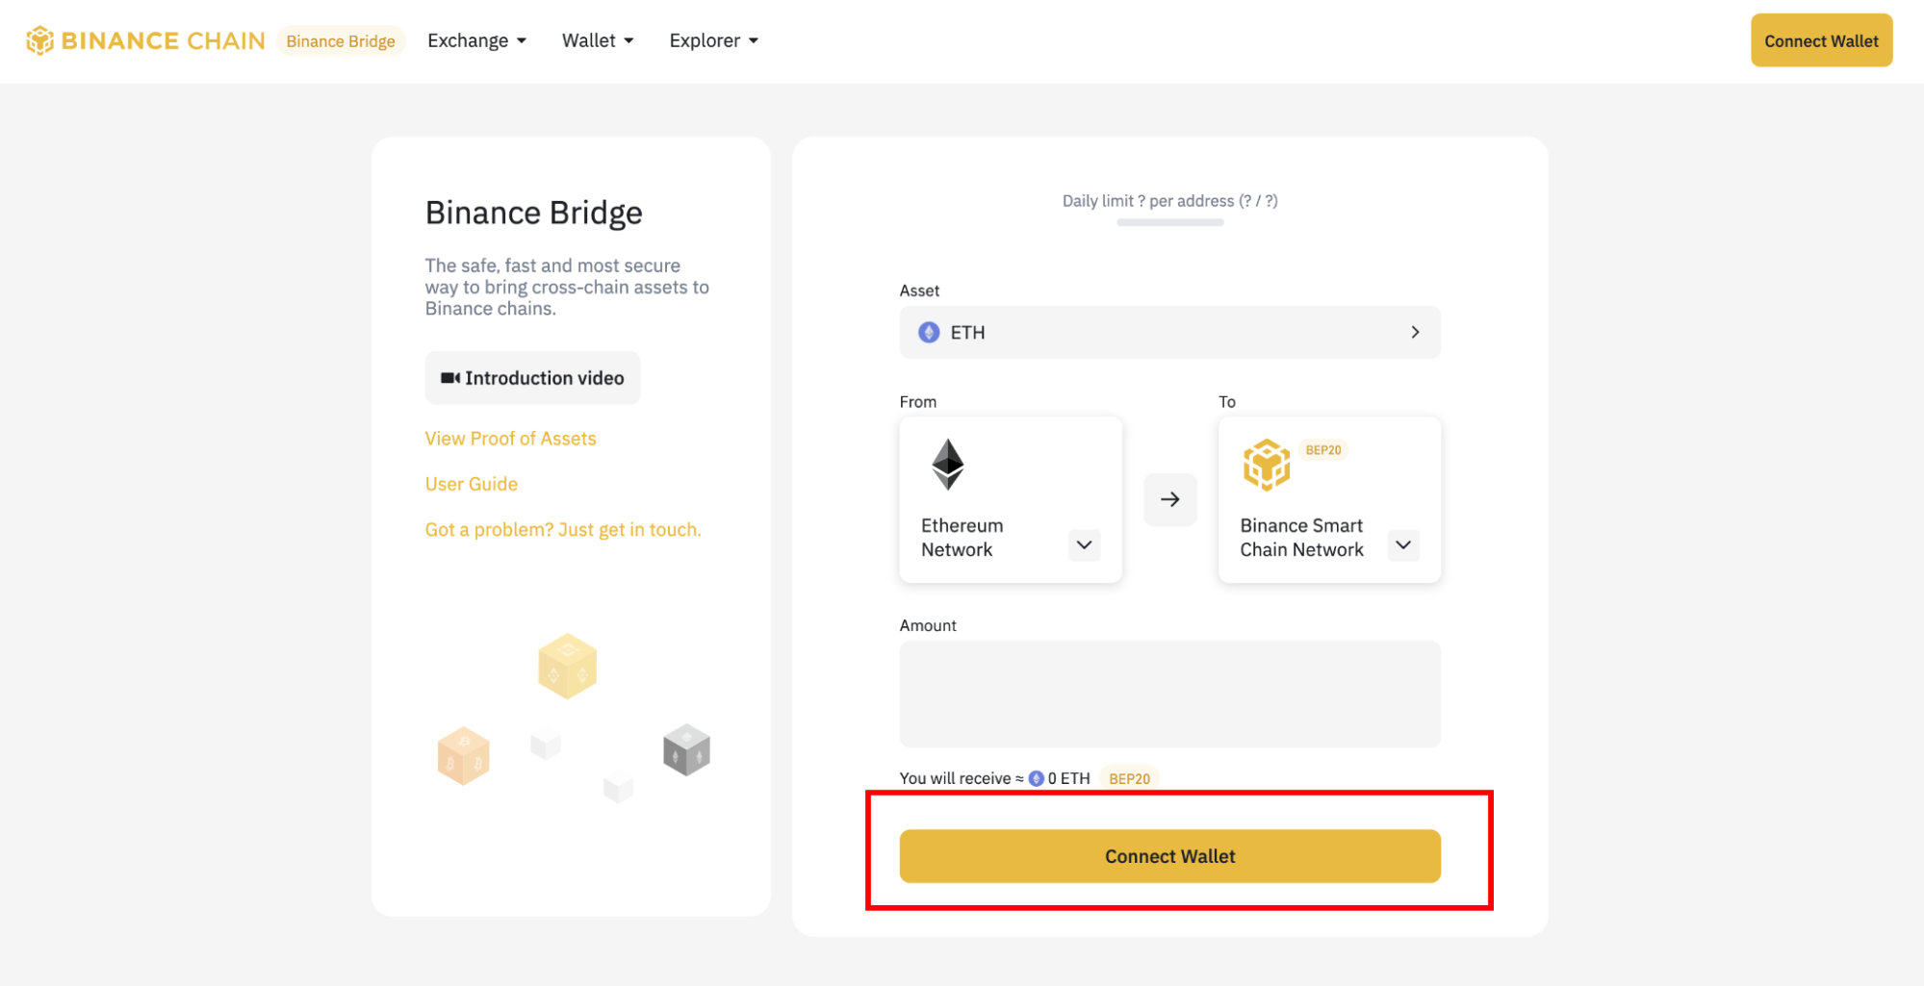The height and width of the screenshot is (986, 1924).
Task: Click the video camera icon on Introduction video
Action: pyautogui.click(x=452, y=377)
